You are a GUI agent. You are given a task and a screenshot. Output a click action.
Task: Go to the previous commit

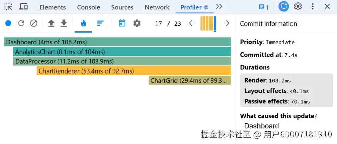(192, 23)
